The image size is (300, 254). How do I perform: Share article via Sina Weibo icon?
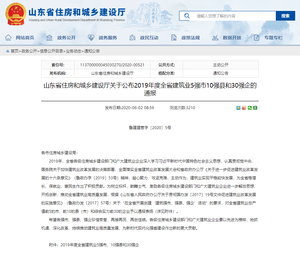(x=244, y=108)
